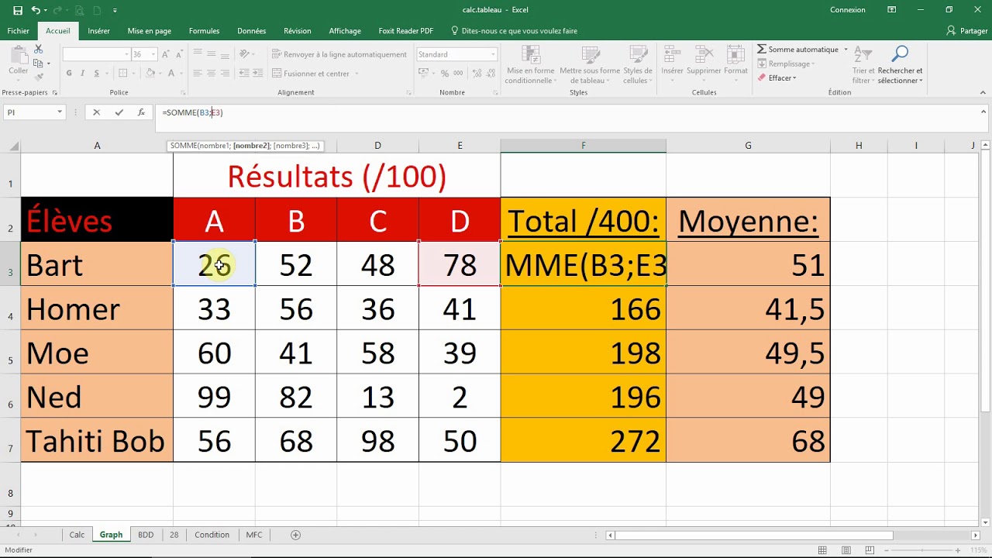Open Rechercher et sélectionner magnifier
The width and height of the screenshot is (992, 558).
point(900,54)
